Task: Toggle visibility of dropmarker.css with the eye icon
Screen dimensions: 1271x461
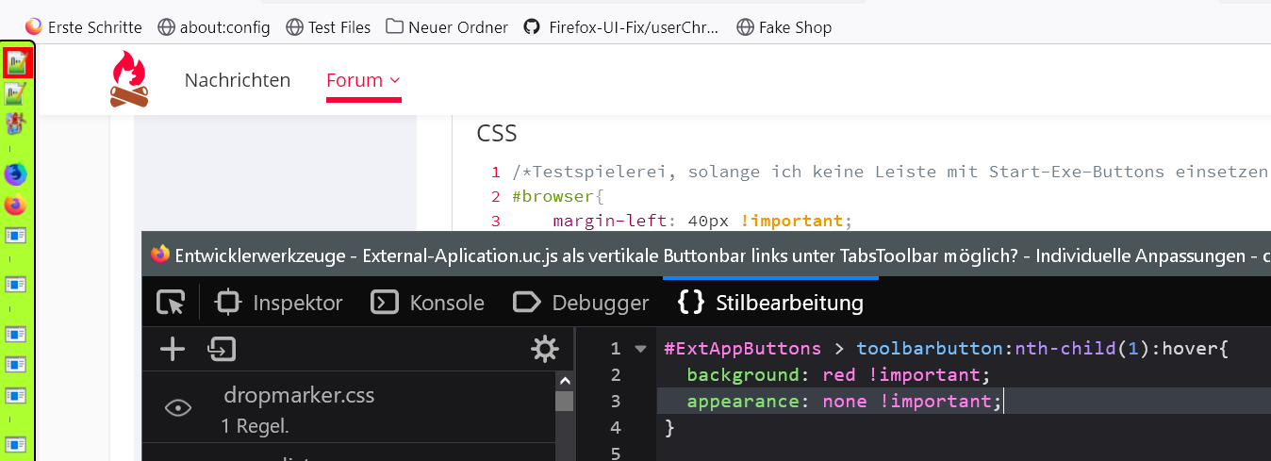Action: [x=178, y=407]
